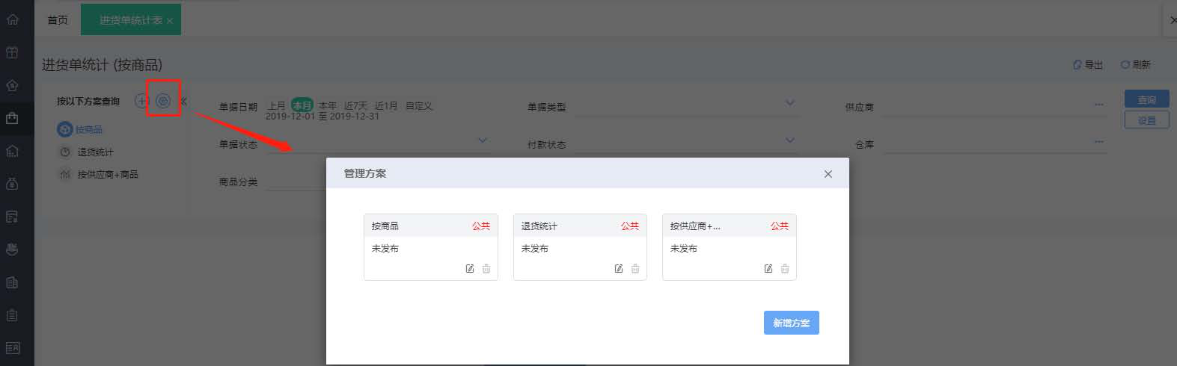Click the 进货单统计 (按商品) page heading

pyautogui.click(x=102, y=65)
